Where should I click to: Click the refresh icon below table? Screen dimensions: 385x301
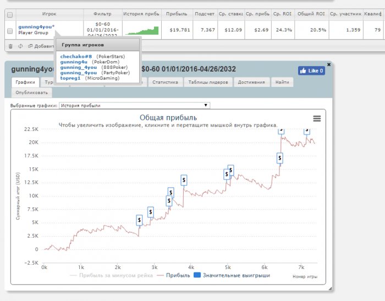coord(20,46)
